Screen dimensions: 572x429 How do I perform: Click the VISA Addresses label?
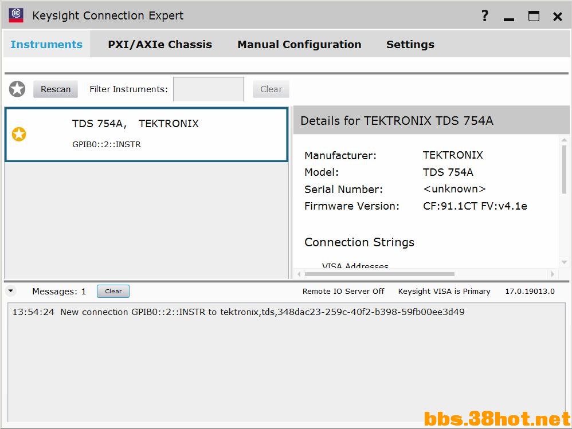point(355,265)
